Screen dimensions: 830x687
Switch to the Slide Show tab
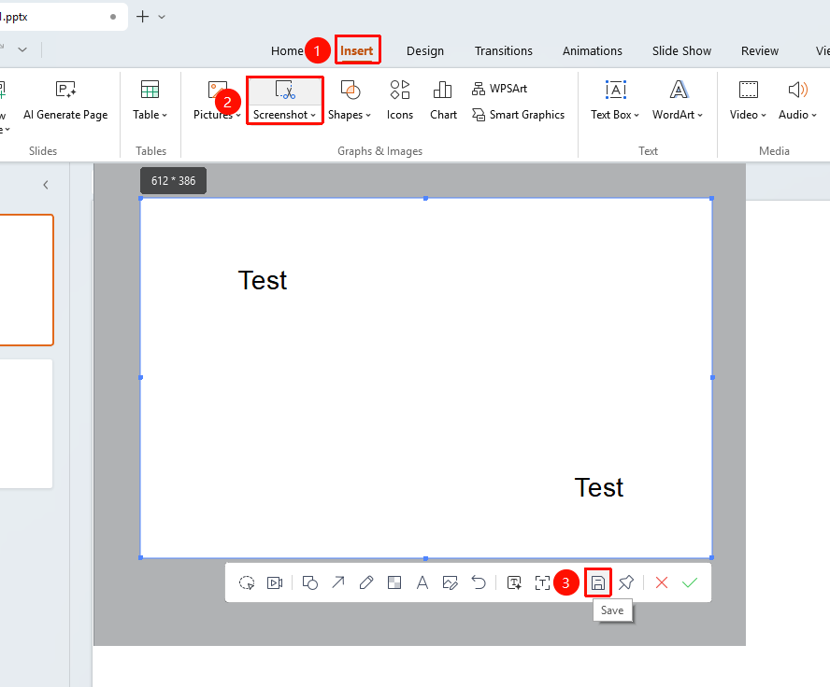[x=681, y=50]
